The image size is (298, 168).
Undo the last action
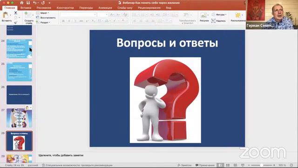(34, 3)
